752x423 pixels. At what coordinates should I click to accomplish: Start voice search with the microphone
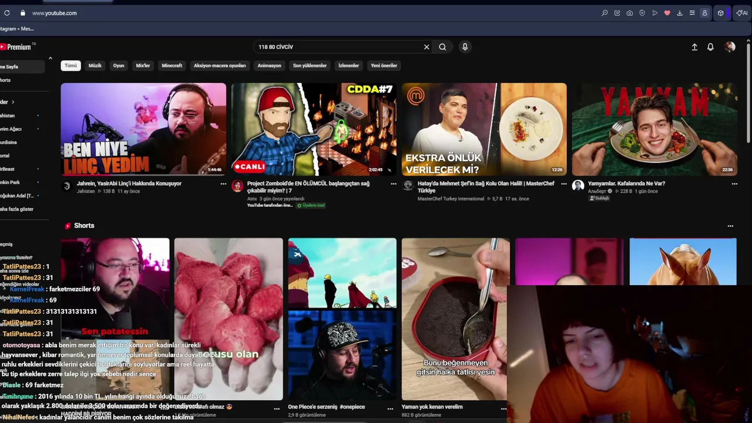tap(465, 47)
